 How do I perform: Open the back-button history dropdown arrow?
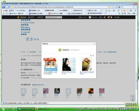(x=9, y=7)
